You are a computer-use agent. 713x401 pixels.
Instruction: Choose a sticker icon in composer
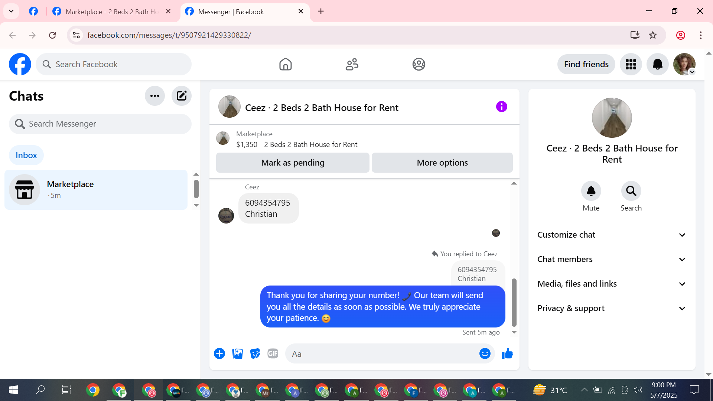pyautogui.click(x=255, y=353)
